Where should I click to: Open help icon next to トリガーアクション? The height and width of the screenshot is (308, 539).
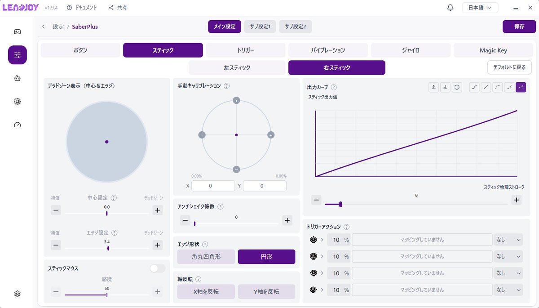tap(346, 227)
